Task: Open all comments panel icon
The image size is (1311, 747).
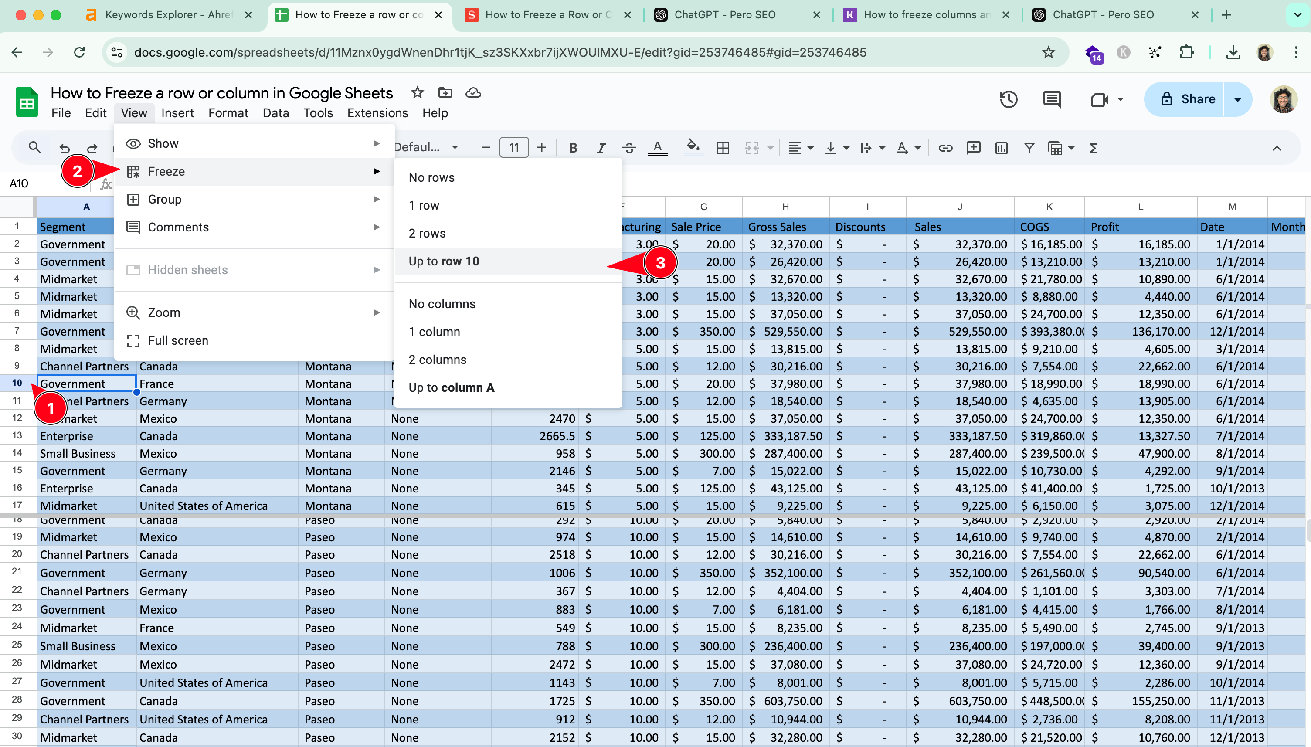Action: [1052, 99]
